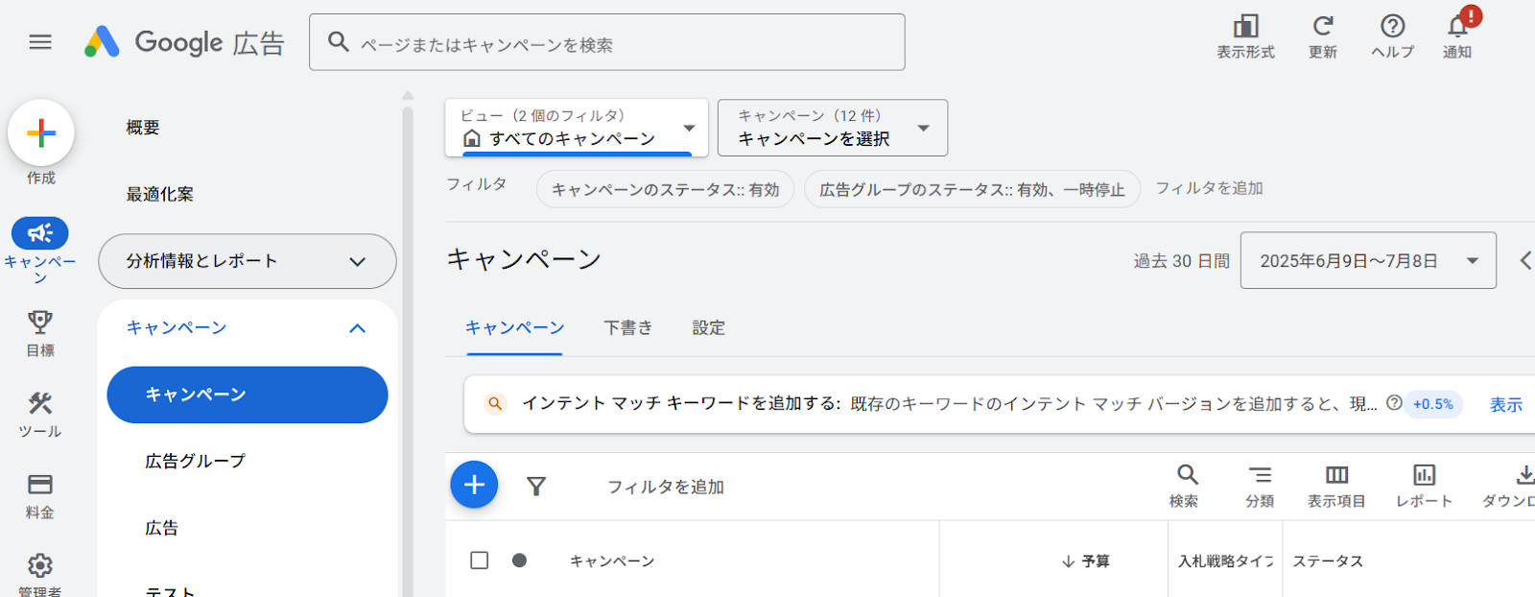Click フィルタを追加 in table toolbar
The image size is (1535, 597).
point(666,487)
